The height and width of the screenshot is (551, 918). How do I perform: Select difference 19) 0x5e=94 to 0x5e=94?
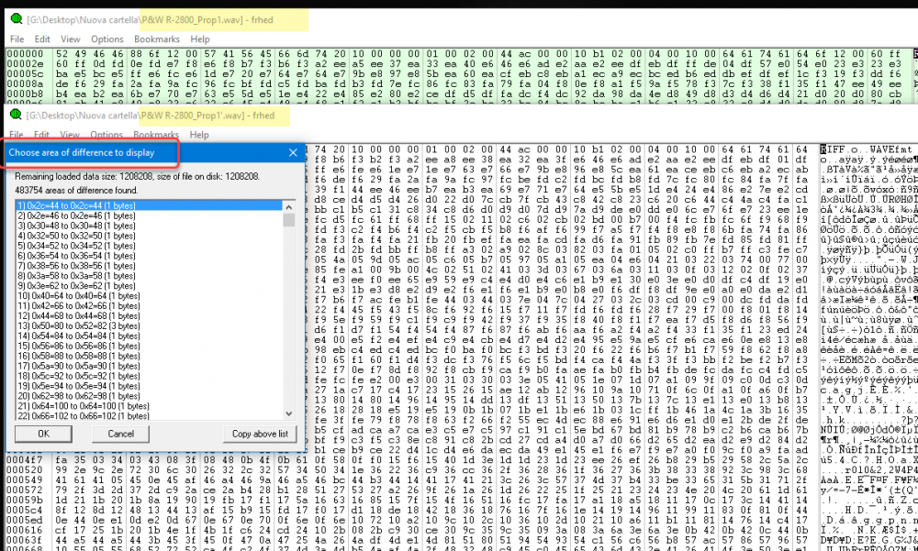[150, 386]
